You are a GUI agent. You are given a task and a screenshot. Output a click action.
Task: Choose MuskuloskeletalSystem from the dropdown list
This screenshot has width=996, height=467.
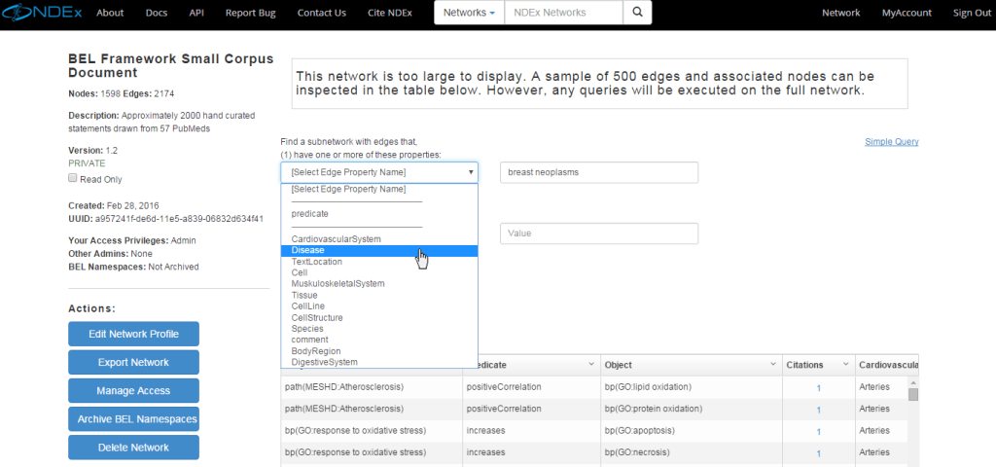379,284
